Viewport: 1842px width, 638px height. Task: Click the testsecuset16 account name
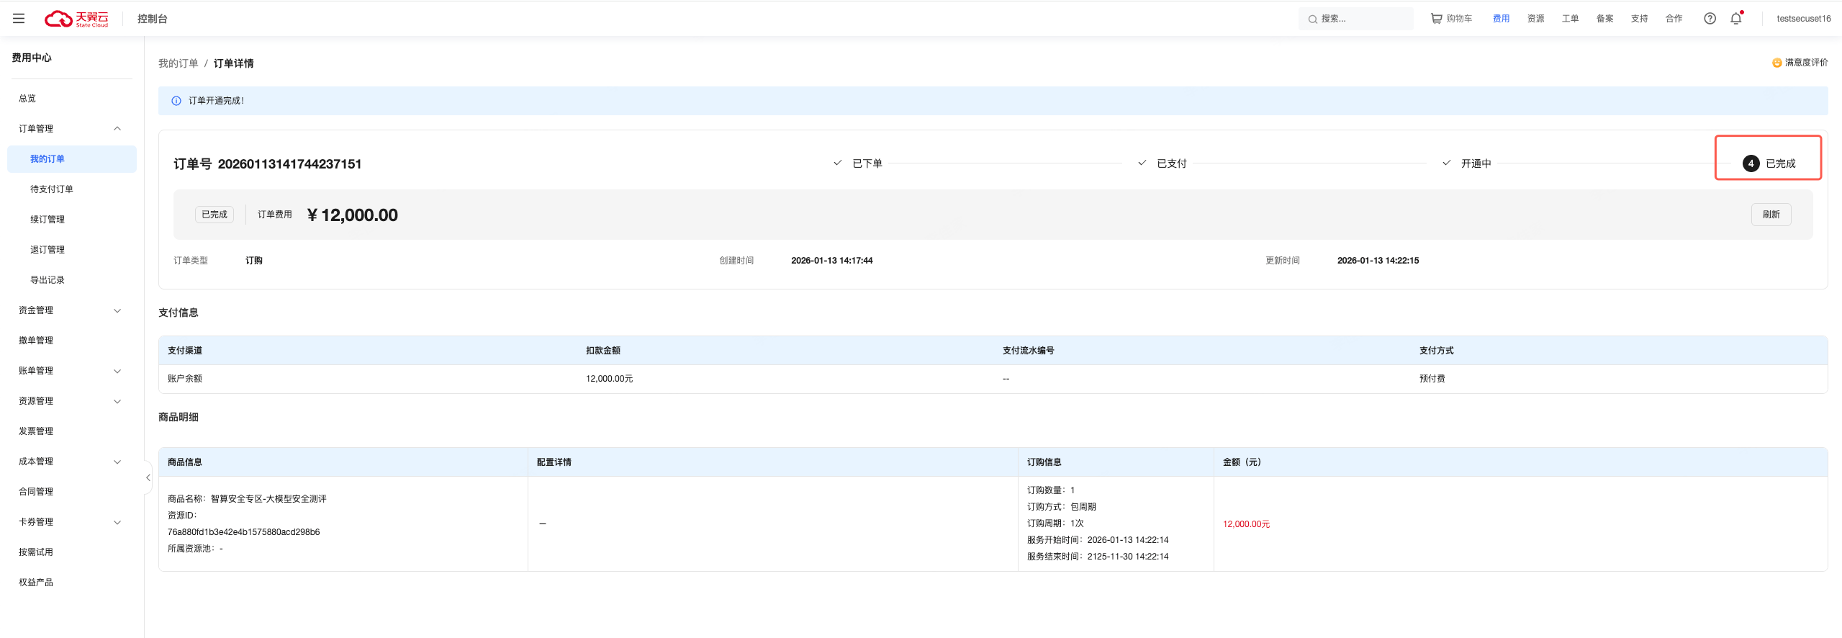(x=1803, y=19)
